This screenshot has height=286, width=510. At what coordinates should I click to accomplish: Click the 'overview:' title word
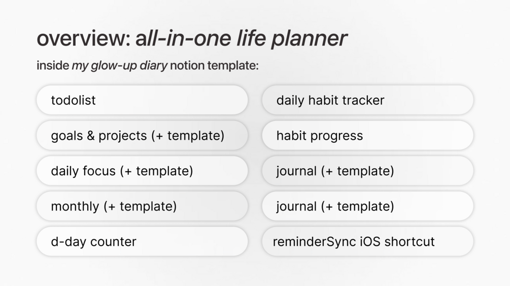click(x=84, y=39)
